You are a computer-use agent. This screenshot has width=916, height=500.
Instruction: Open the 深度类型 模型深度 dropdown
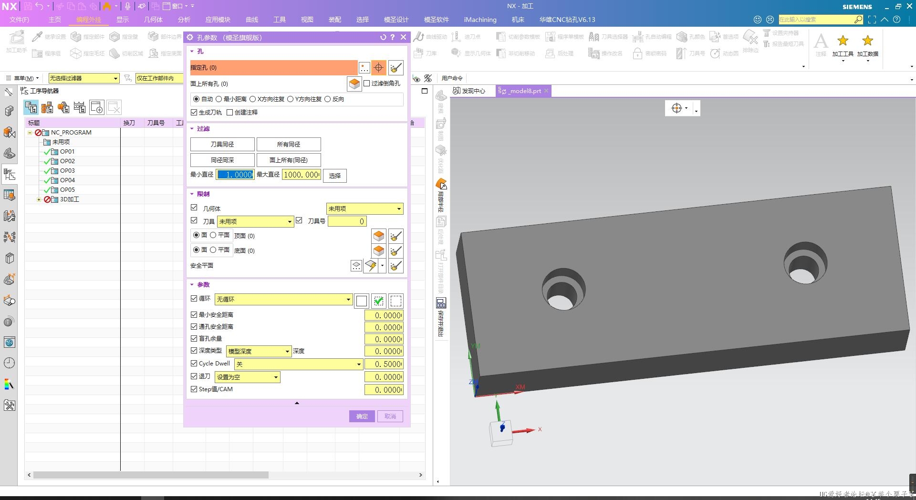(x=259, y=352)
